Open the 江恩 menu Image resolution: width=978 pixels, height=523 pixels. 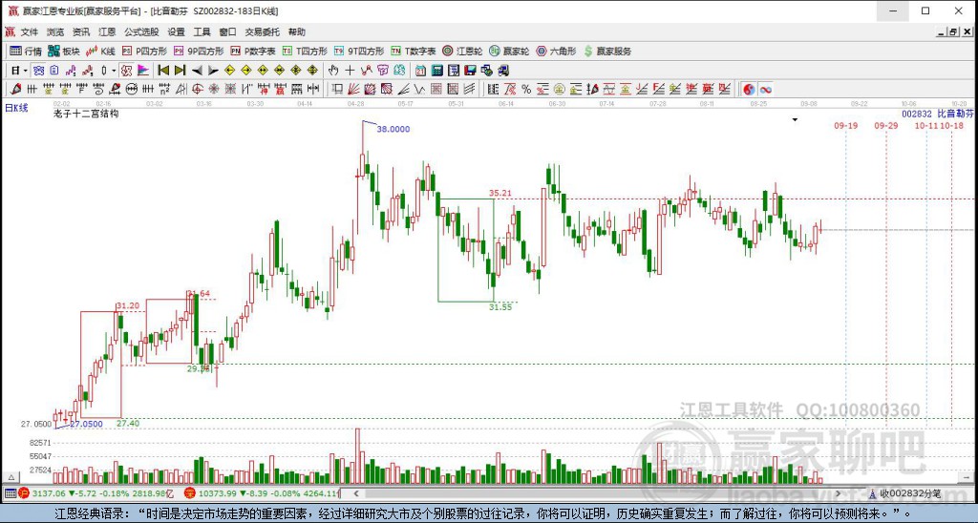tap(107, 31)
